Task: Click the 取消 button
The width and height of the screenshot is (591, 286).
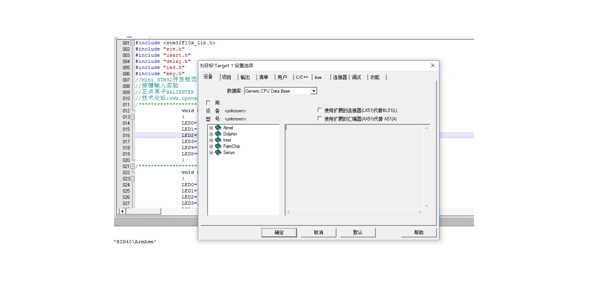Action: point(318,233)
